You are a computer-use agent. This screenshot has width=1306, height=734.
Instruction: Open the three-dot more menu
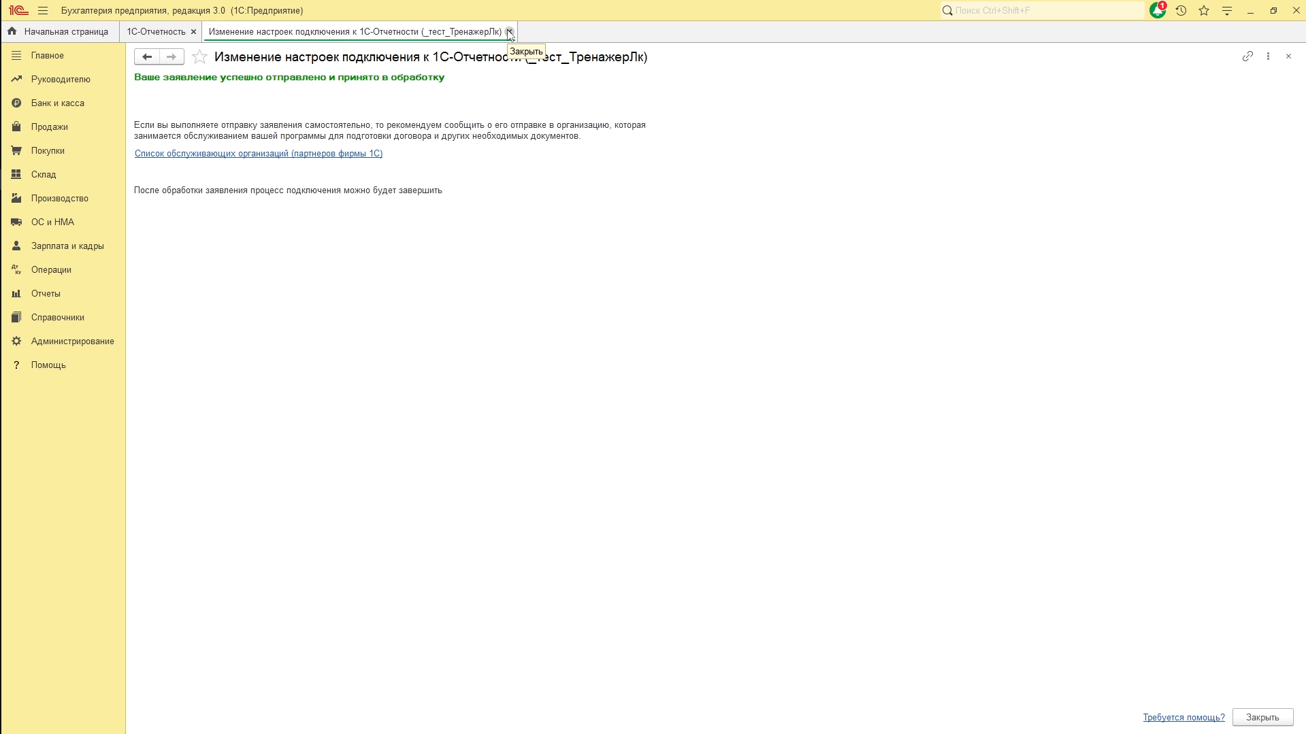[1268, 56]
